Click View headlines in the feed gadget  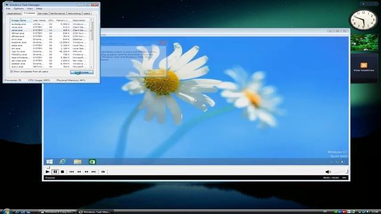[364, 70]
